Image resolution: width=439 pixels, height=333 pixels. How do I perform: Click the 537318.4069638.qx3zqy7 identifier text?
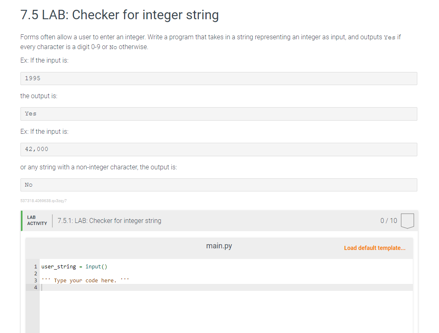(x=43, y=200)
